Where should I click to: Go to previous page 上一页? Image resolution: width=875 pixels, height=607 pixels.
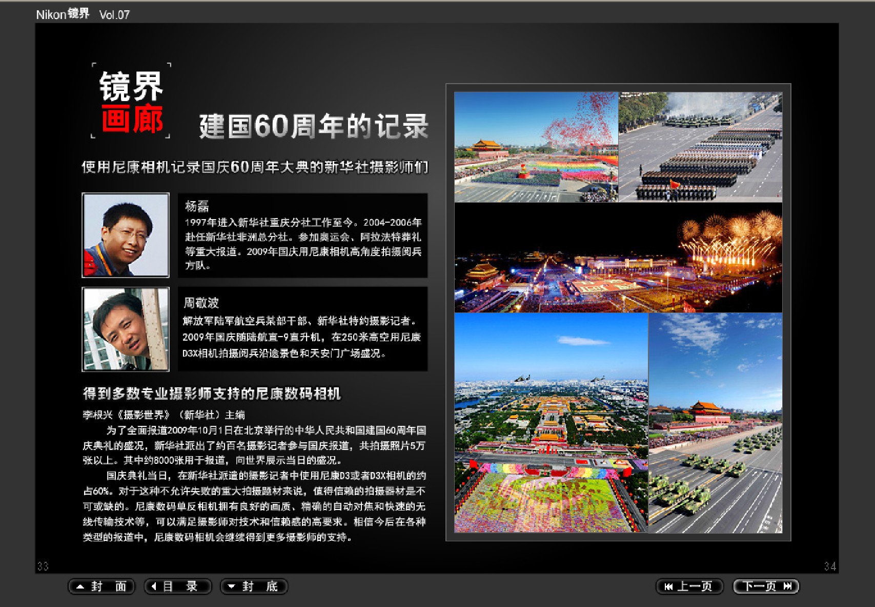click(689, 586)
